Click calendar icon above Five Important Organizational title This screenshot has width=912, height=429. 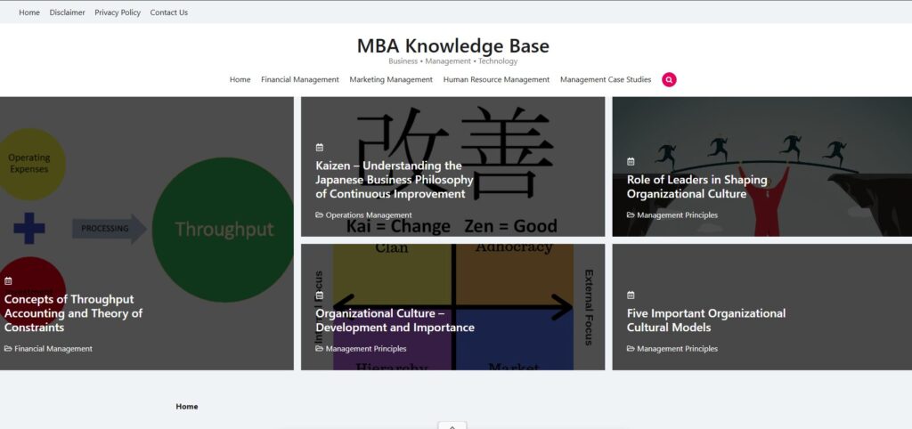click(631, 295)
